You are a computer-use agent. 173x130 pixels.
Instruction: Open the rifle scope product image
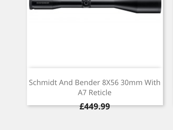click(95, 7)
